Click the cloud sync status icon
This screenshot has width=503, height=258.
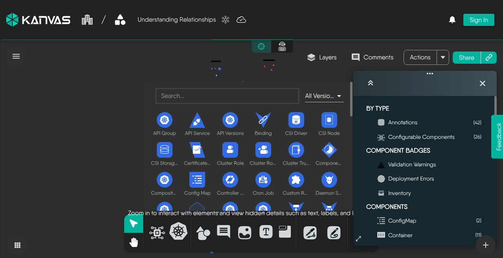pos(241,20)
